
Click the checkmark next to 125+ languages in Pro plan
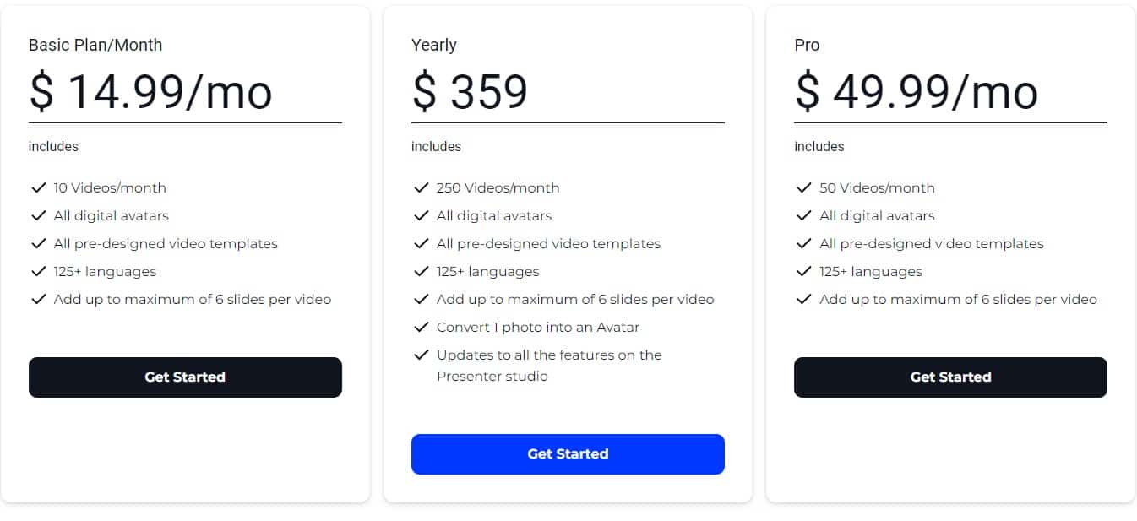(804, 271)
